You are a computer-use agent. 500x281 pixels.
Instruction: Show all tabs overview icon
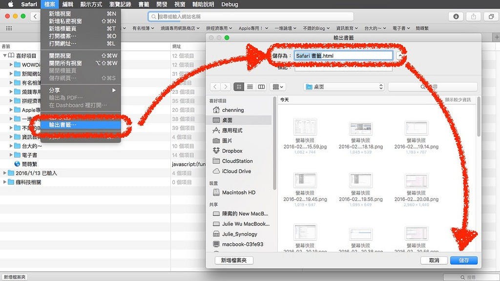(491, 16)
